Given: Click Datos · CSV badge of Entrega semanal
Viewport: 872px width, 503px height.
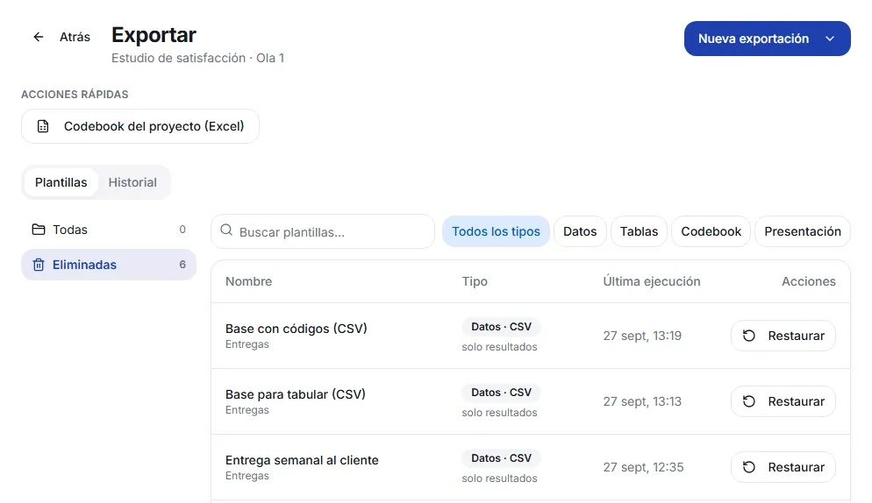Looking at the screenshot, I should click(x=501, y=458).
